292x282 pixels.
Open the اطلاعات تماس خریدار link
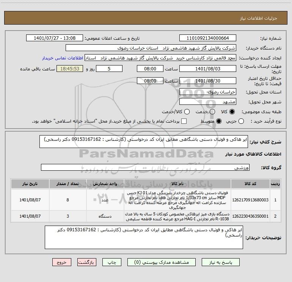(x=63, y=58)
